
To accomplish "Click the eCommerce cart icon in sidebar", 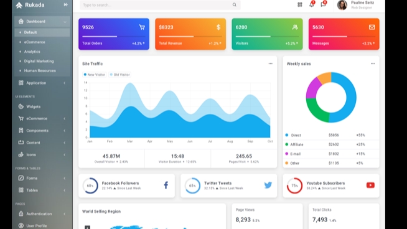I will tap(21, 118).
